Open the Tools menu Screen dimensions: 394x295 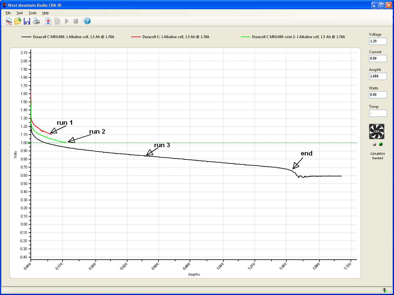coord(33,13)
